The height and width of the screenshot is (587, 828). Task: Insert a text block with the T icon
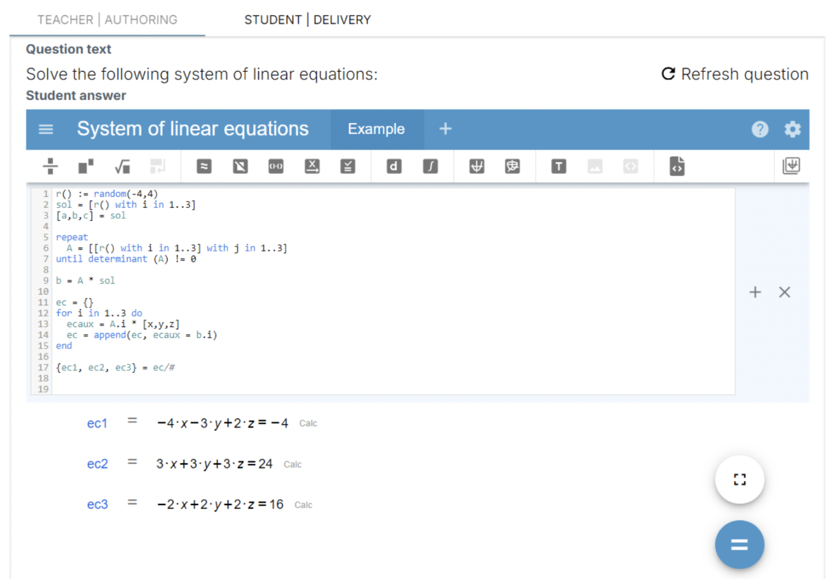click(558, 166)
